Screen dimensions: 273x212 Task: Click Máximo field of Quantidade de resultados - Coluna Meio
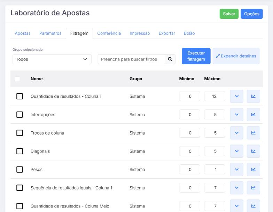coord(214,206)
